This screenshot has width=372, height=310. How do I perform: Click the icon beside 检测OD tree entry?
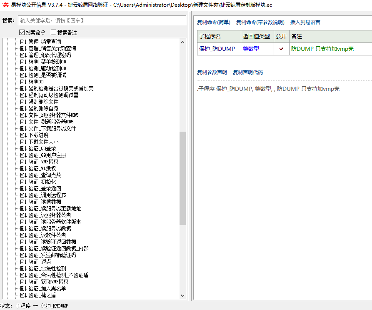tap(23, 82)
